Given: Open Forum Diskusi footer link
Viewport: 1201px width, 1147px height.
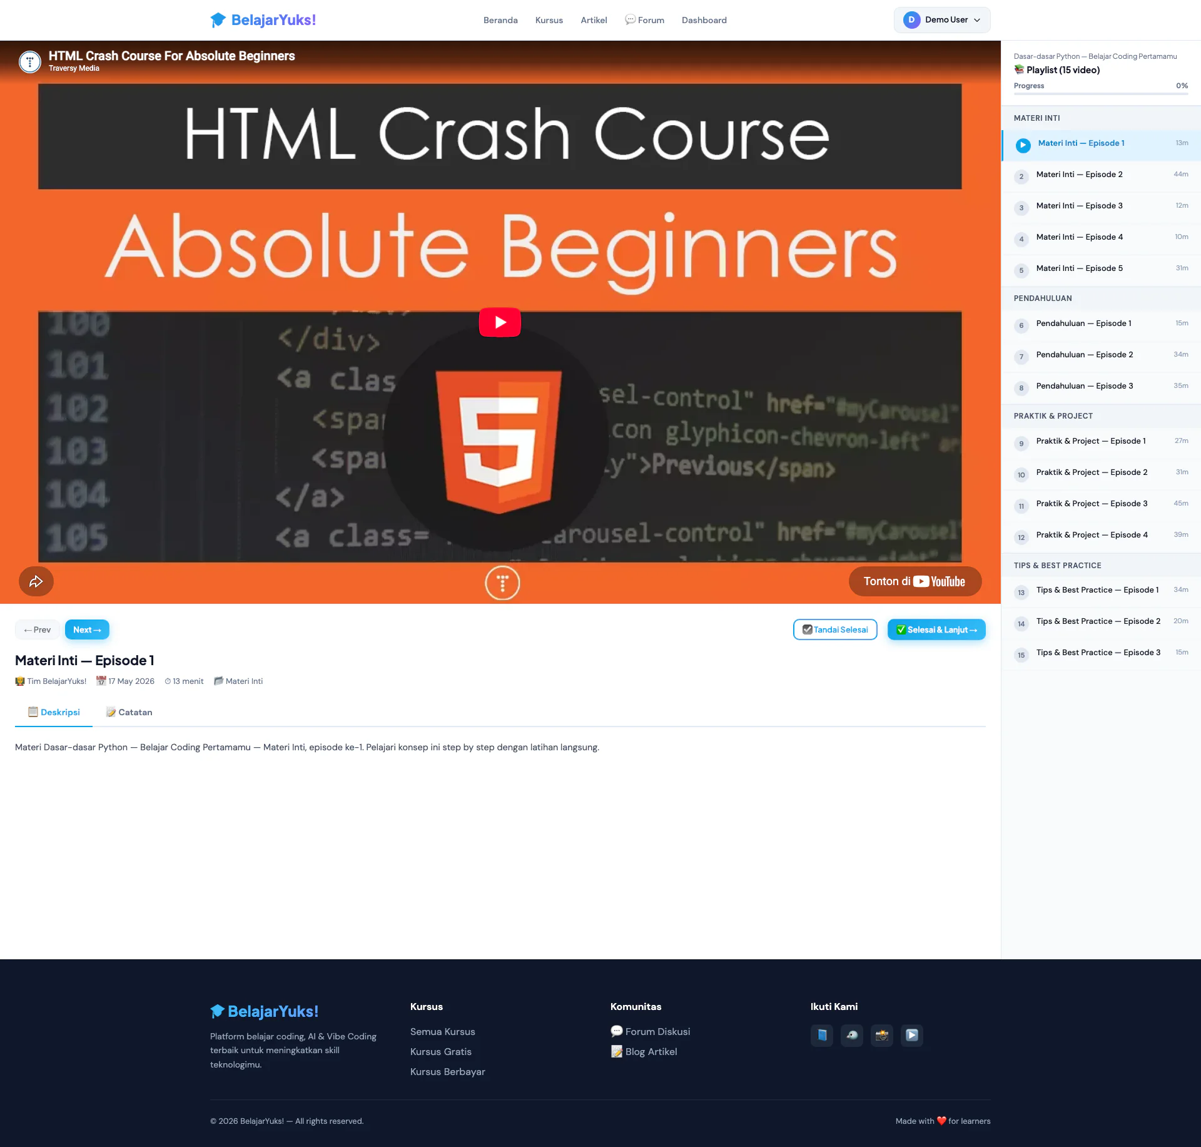Looking at the screenshot, I should click(651, 1031).
